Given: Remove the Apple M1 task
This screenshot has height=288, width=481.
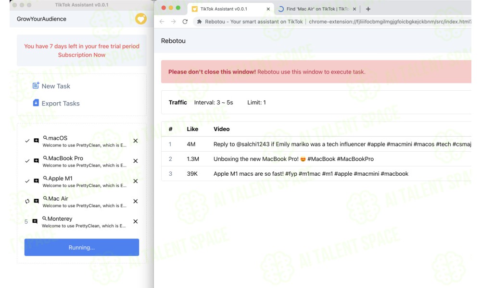Looking at the screenshot, I should (135, 181).
